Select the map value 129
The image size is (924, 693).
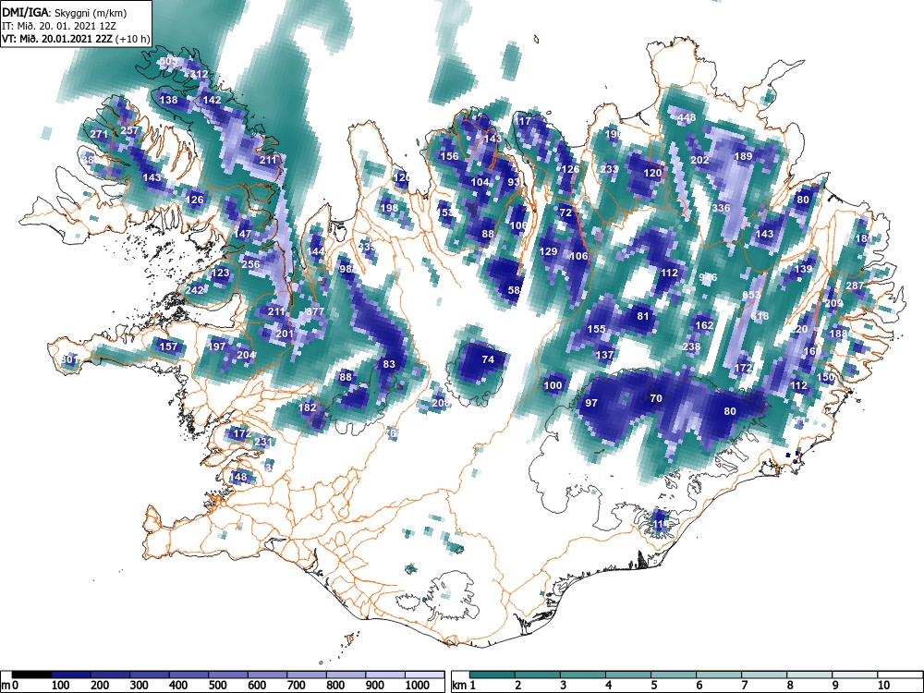point(548,251)
